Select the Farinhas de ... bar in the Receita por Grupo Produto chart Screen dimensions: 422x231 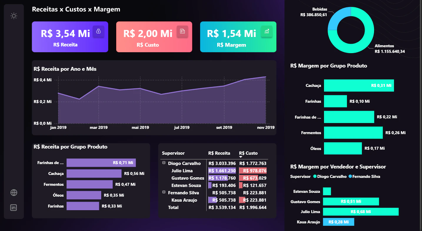click(101, 163)
